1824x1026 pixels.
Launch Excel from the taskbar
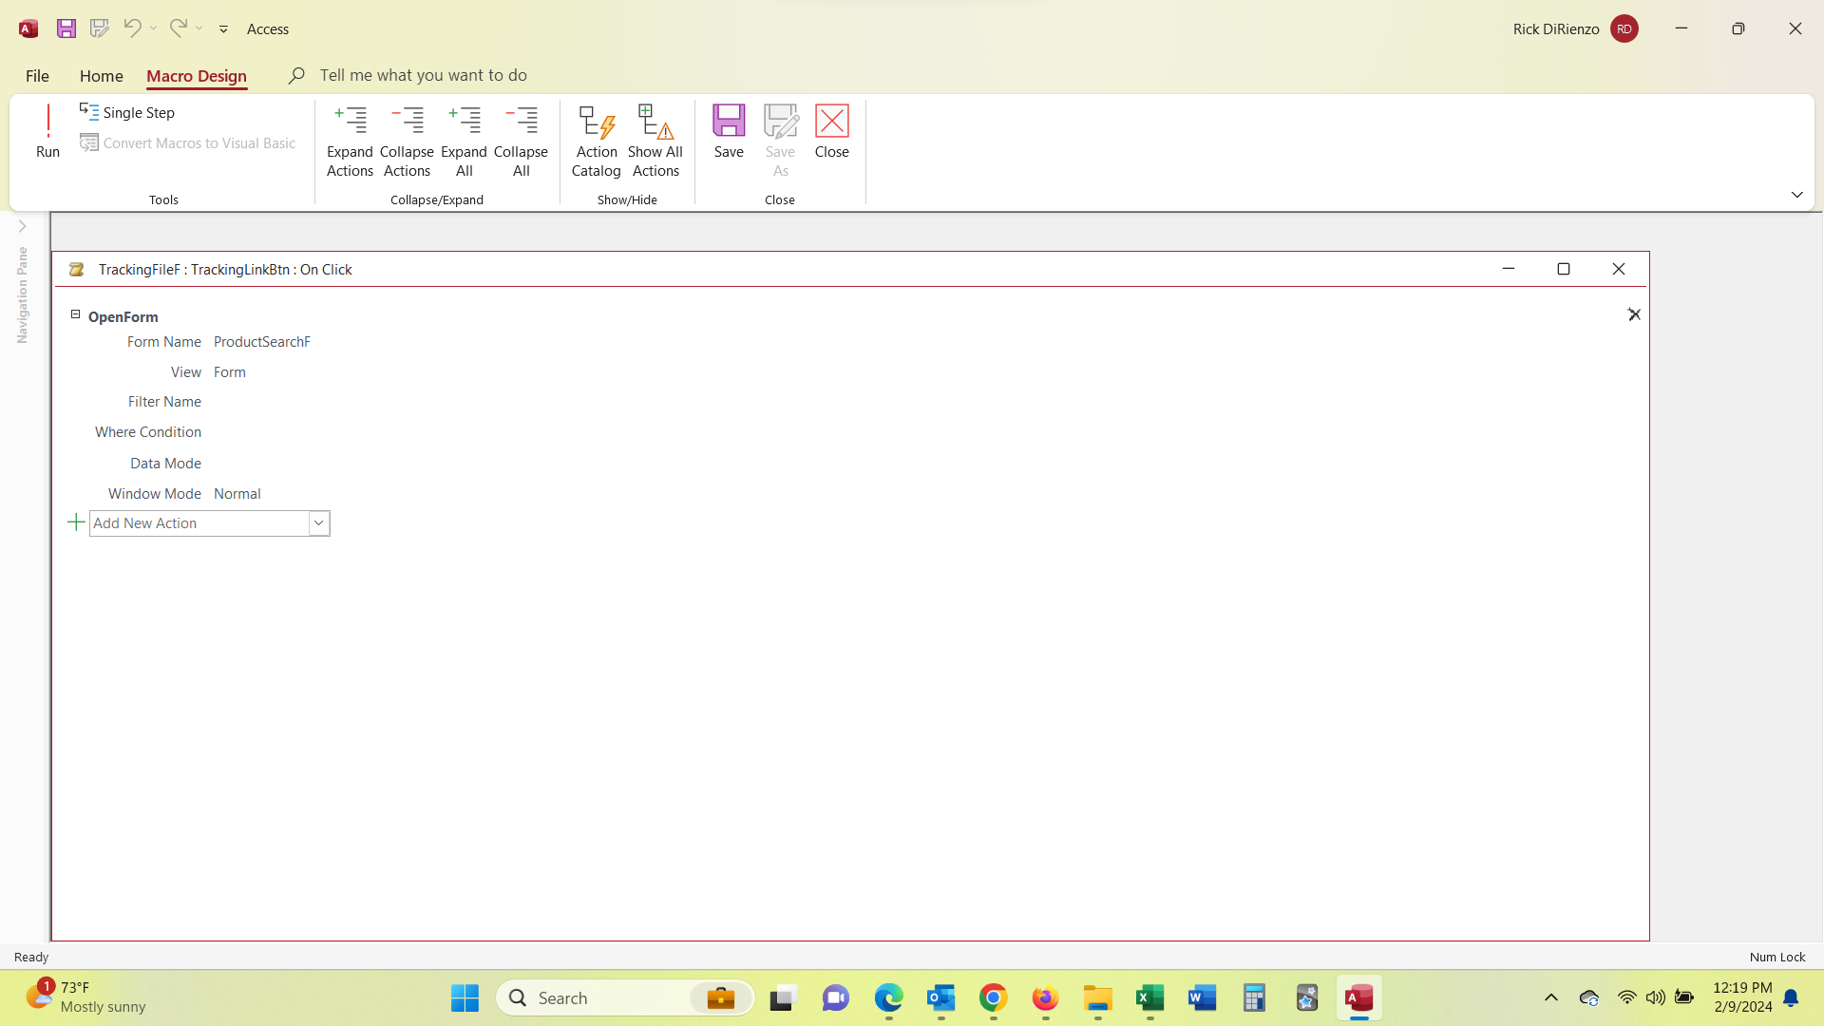coord(1149,998)
